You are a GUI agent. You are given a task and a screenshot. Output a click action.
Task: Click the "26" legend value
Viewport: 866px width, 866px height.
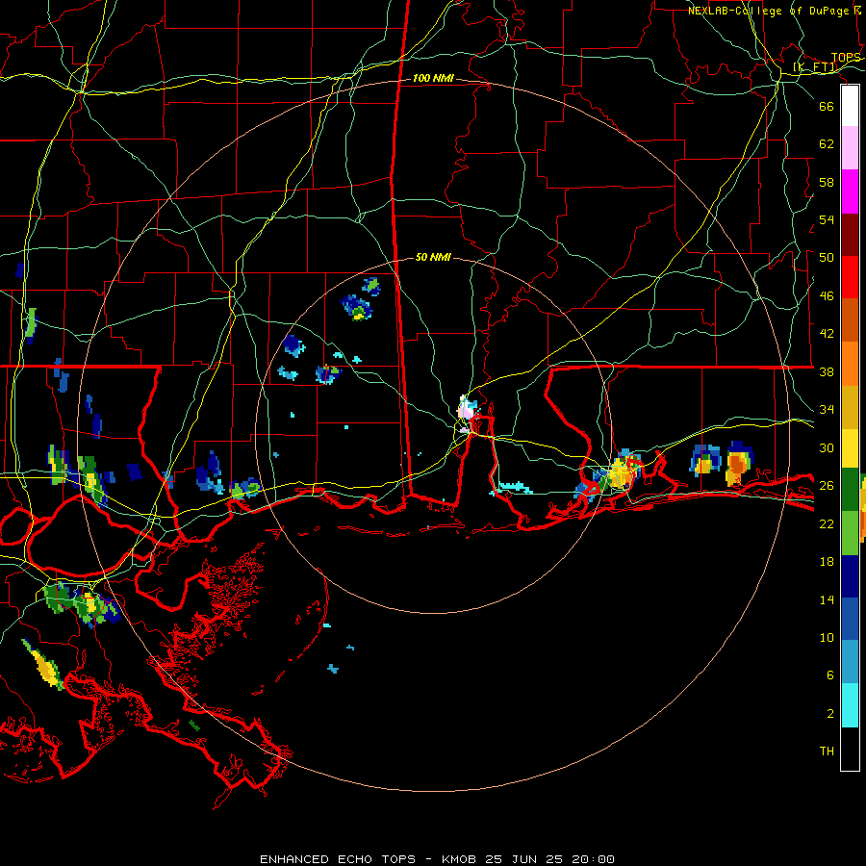[x=827, y=486]
